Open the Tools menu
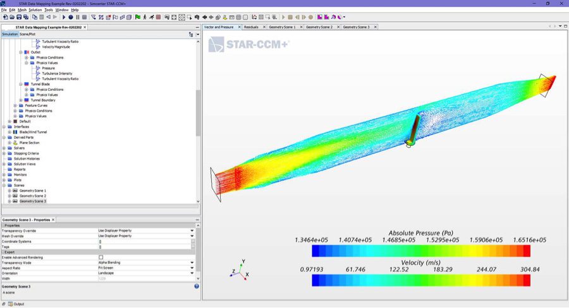Image resolution: width=569 pixels, height=308 pixels. pyautogui.click(x=49, y=10)
